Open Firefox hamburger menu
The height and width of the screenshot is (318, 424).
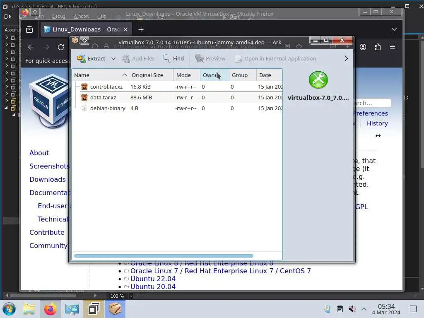pyautogui.click(x=393, y=47)
